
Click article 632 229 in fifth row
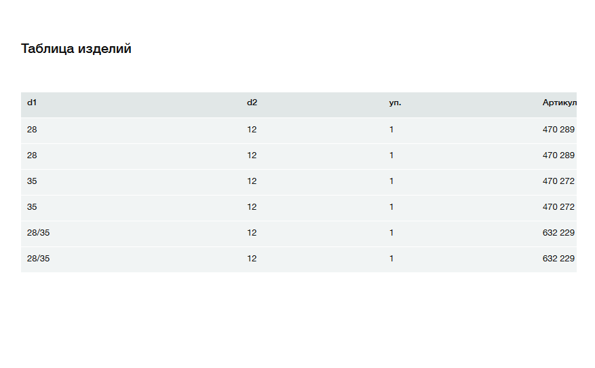(558, 233)
